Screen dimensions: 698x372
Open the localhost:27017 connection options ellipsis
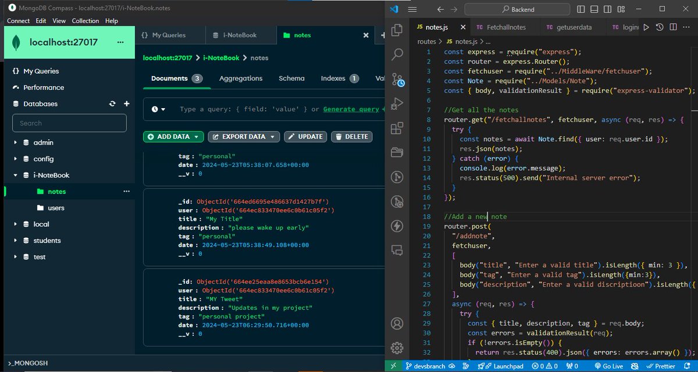120,42
